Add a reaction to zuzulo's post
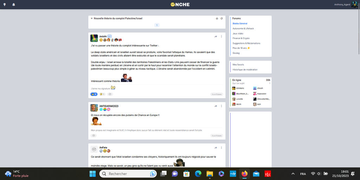The image size is (360, 180). (110, 94)
